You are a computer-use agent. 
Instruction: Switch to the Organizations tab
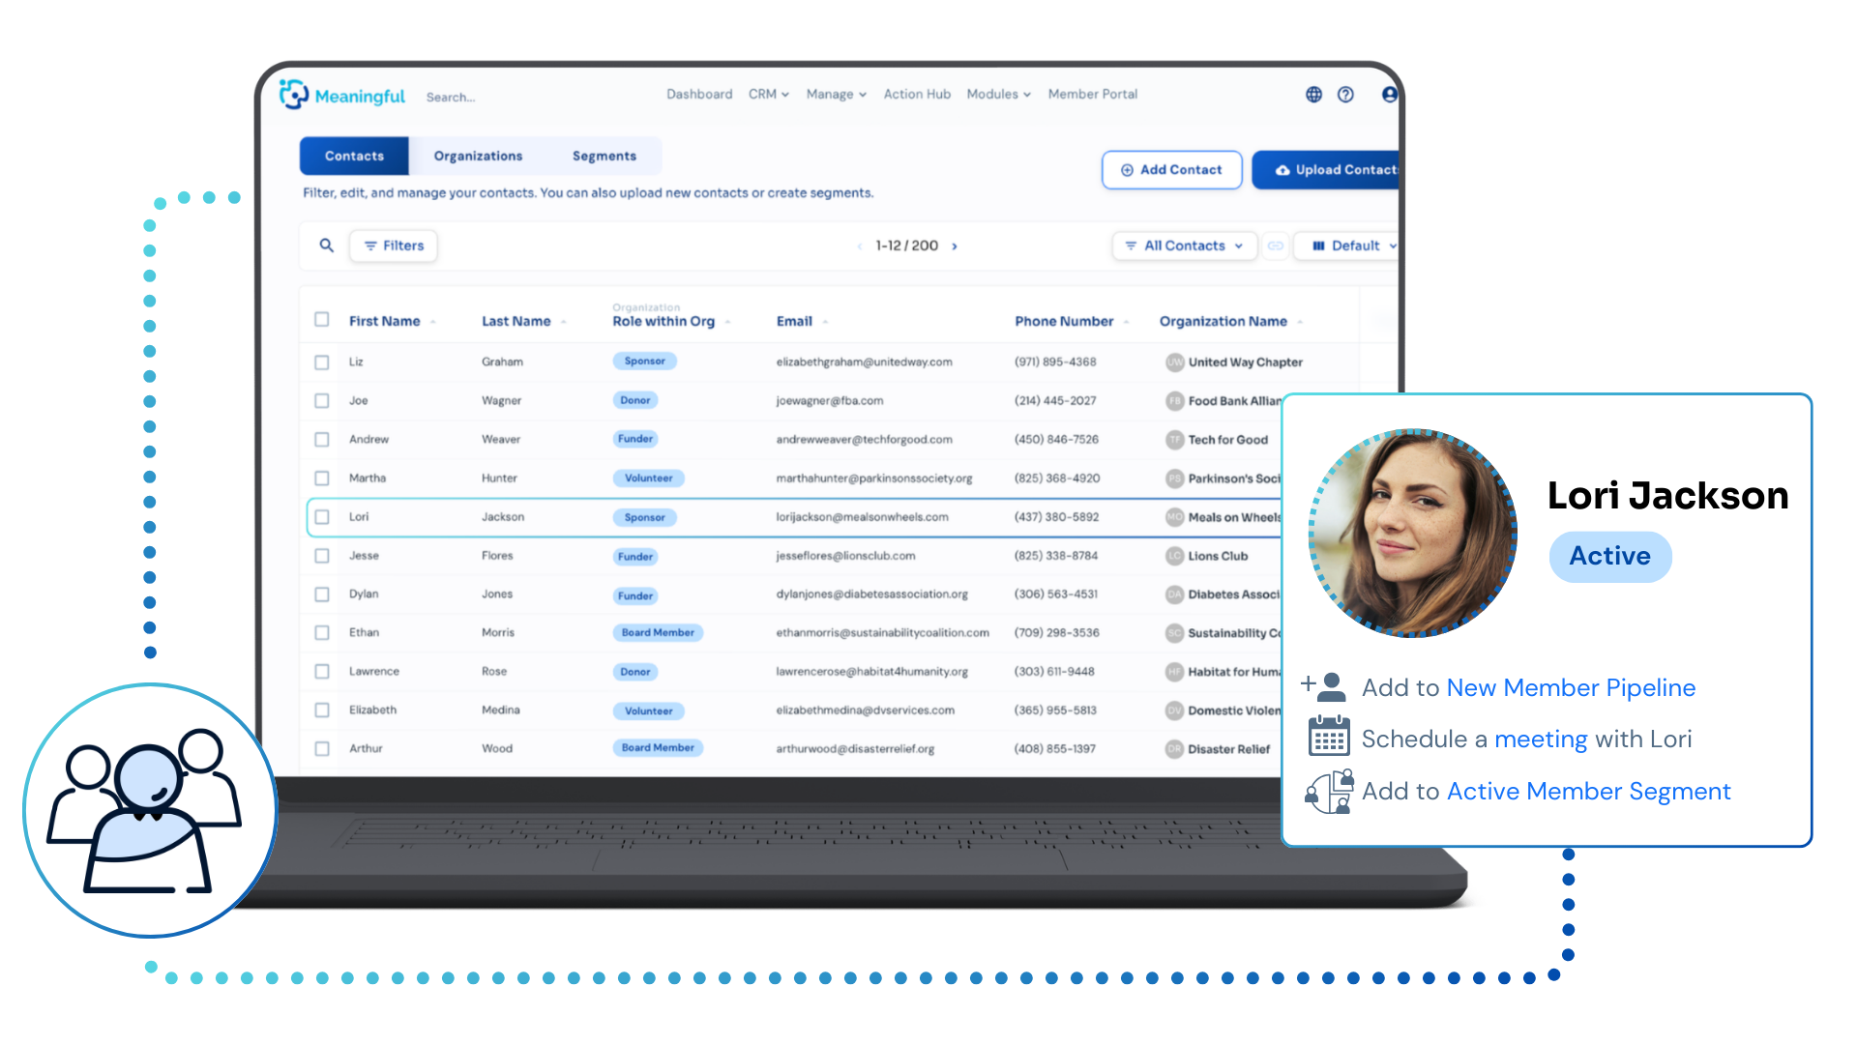click(x=478, y=157)
